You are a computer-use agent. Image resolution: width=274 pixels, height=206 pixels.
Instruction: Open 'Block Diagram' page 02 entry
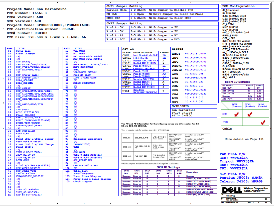tap(25, 54)
